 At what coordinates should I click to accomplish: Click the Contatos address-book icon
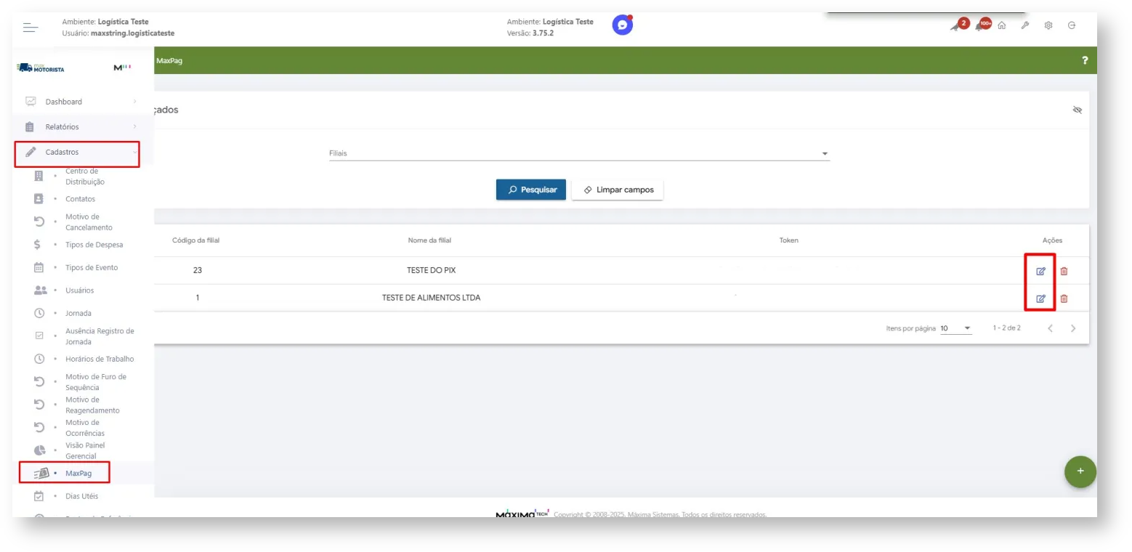click(39, 198)
